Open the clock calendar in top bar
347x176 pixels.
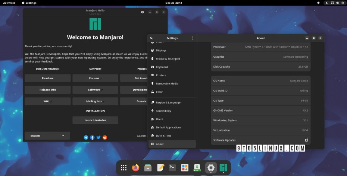[x=173, y=3]
